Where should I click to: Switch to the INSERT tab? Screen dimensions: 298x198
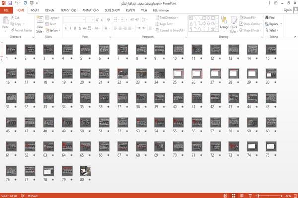(x=35, y=10)
